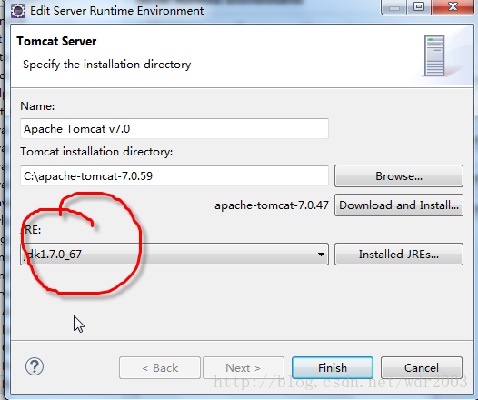Click the Finish button
The height and width of the screenshot is (400, 478).
pyautogui.click(x=333, y=367)
